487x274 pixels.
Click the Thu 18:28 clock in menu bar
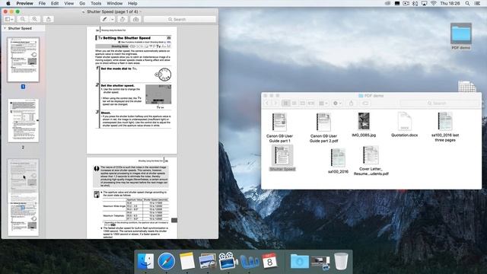(450, 3)
